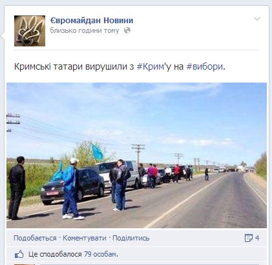Click the share count number 4
272x265 pixels.
pos(257,238)
